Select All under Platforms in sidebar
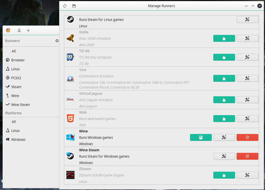This screenshot has width=265, height=190. pyautogui.click(x=31, y=122)
